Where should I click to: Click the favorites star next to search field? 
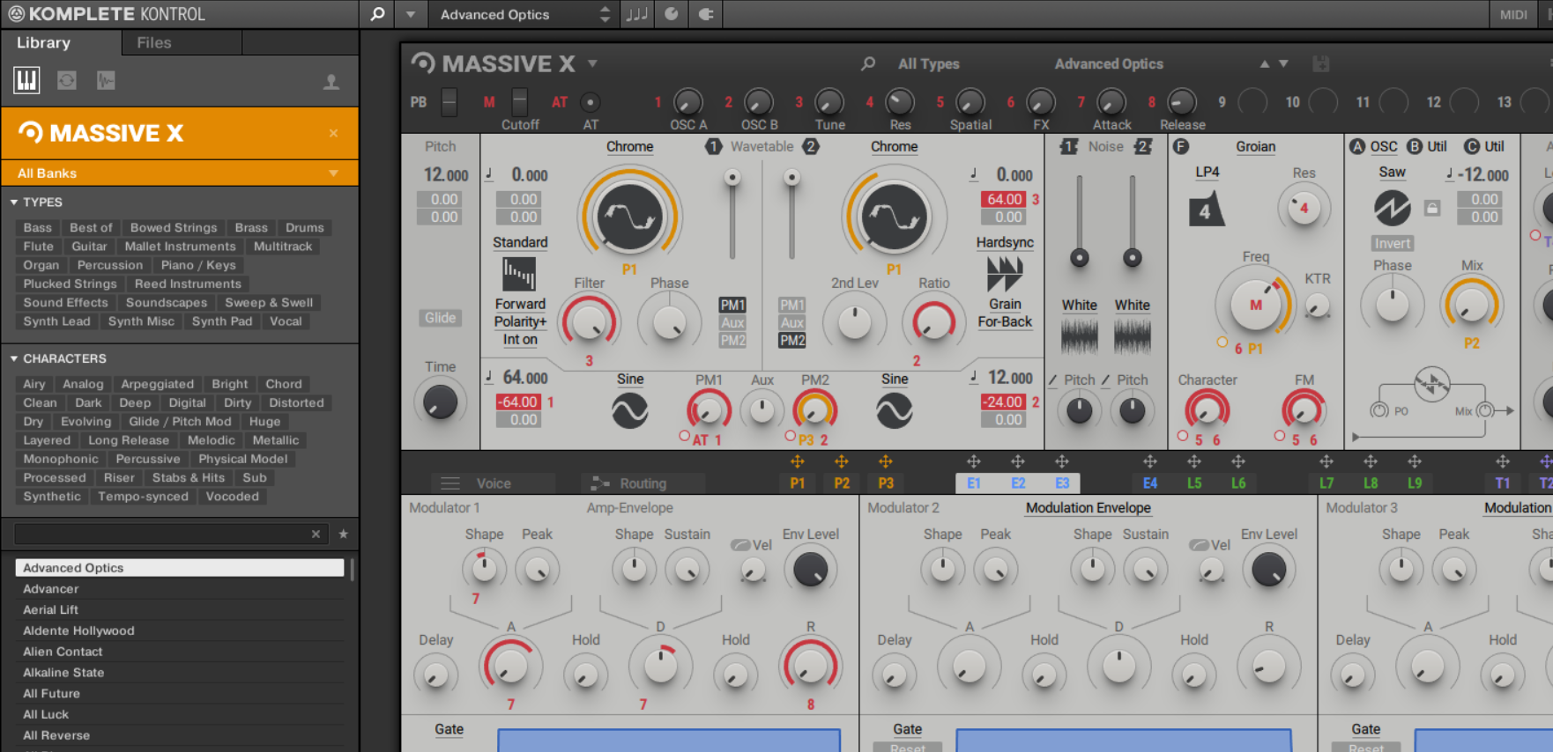(x=343, y=534)
